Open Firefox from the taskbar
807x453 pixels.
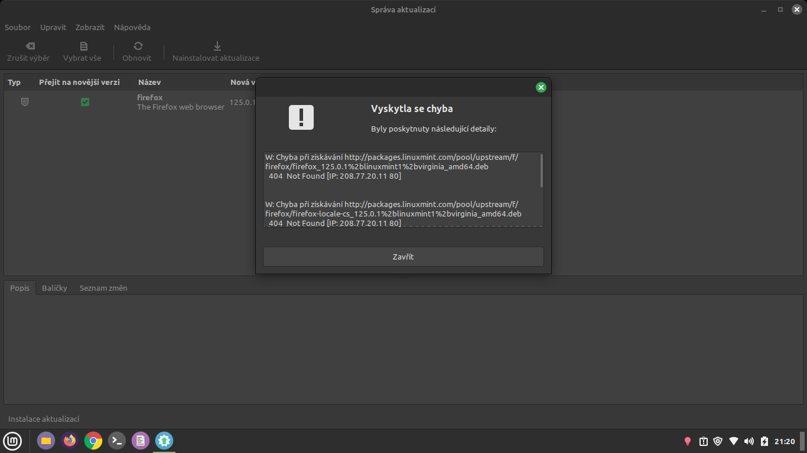[70, 441]
